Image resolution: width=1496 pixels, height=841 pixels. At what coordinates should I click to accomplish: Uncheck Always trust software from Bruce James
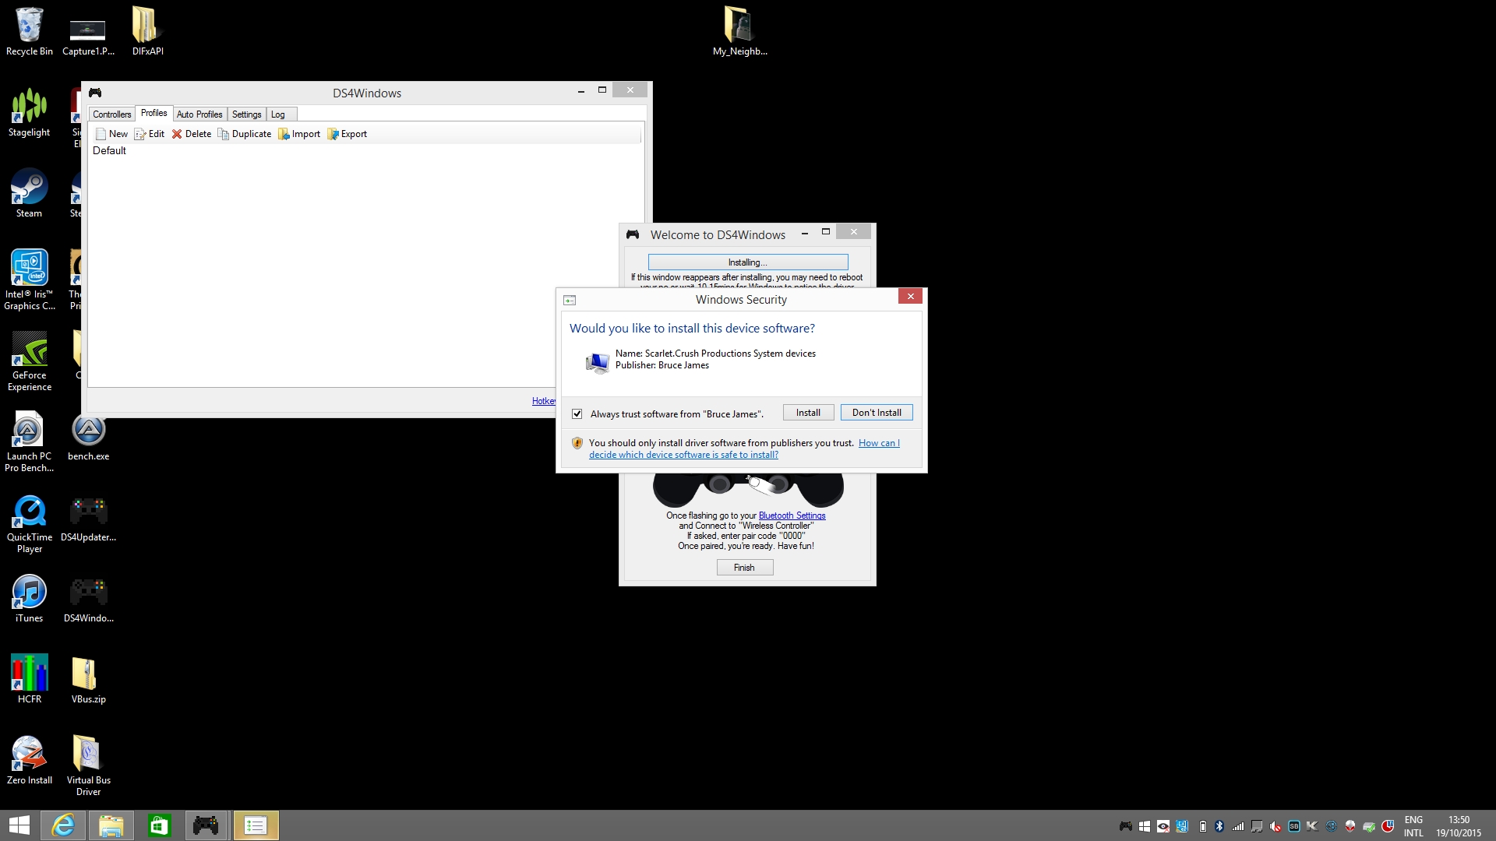click(x=577, y=414)
